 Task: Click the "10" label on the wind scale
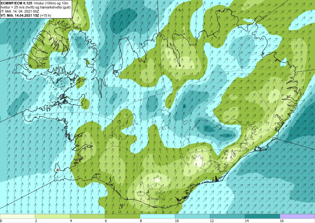(177, 221)
